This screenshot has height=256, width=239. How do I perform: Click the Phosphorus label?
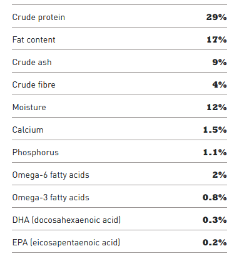(36, 153)
